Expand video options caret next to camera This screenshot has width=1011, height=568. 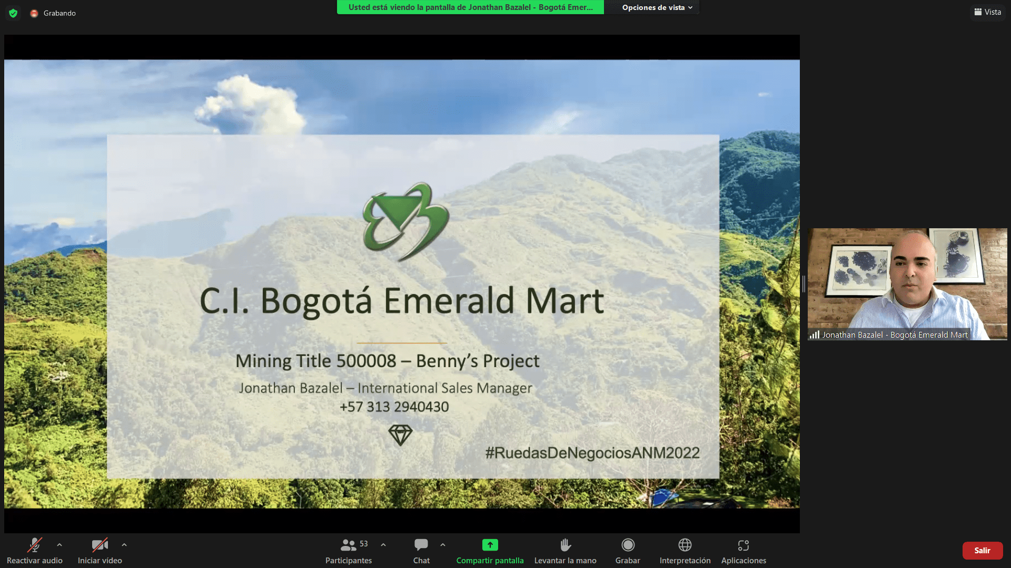pyautogui.click(x=124, y=545)
